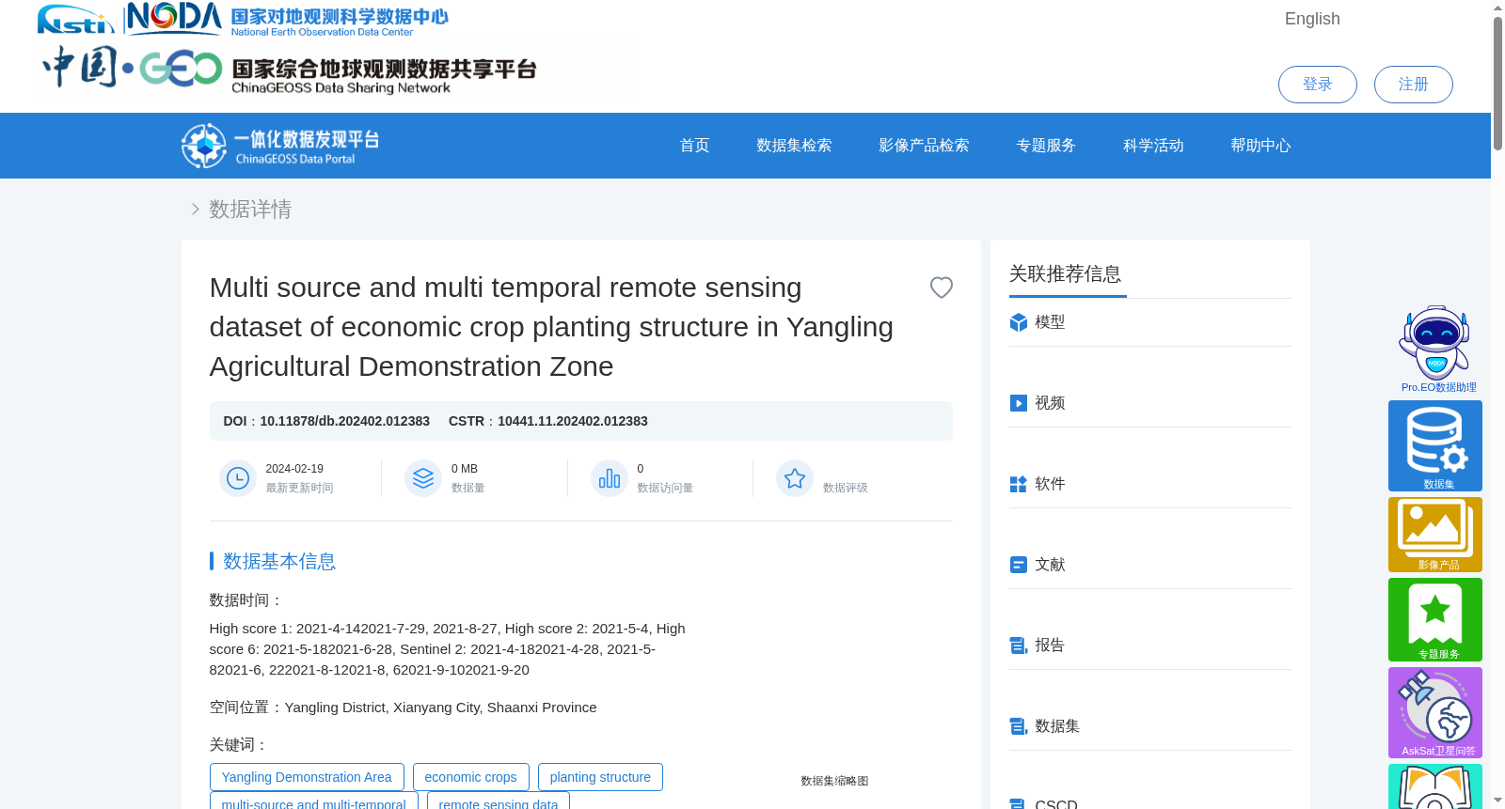Viewport: 1505px width, 809px height.
Task: Select the Yangling Demonstration Area keyword tag
Action: pos(307,777)
